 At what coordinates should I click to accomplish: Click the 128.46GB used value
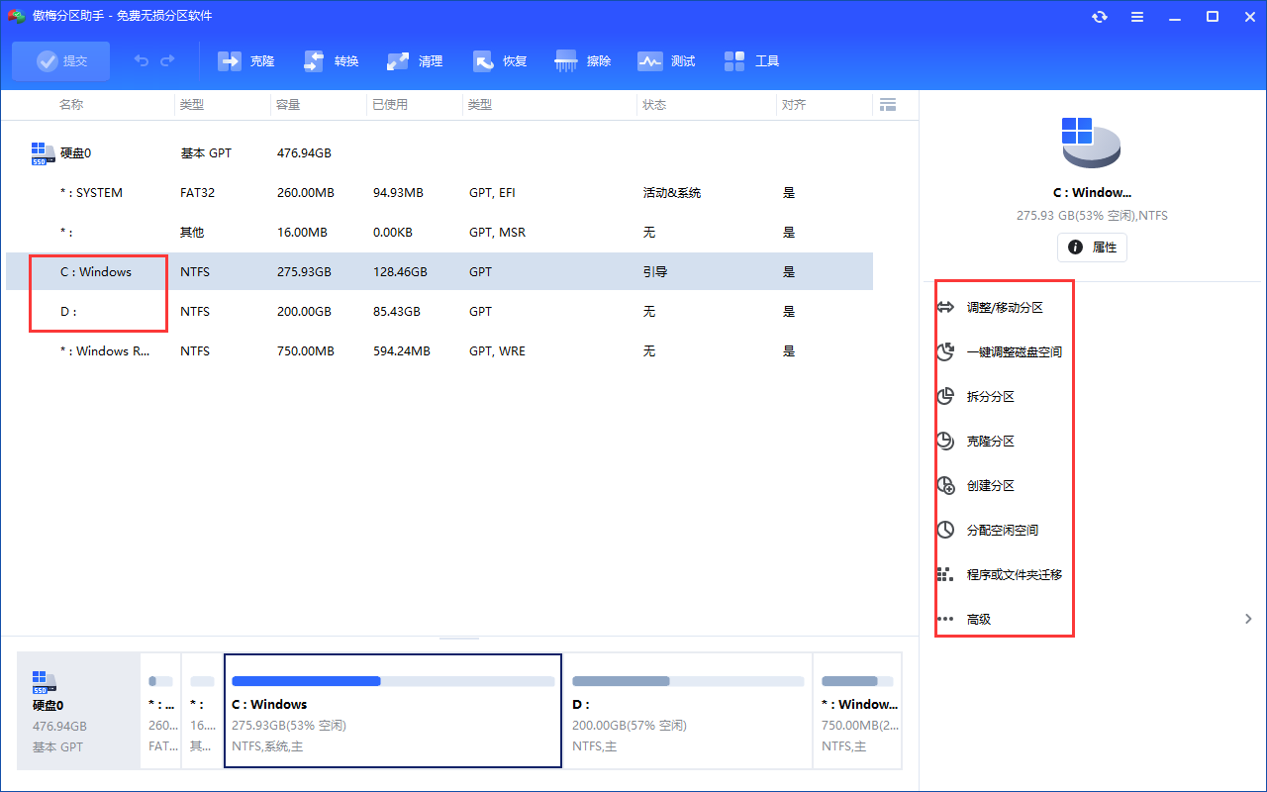400,272
